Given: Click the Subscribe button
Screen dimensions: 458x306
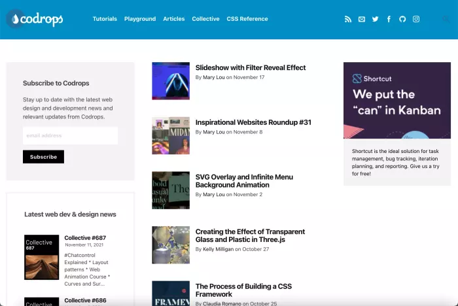Looking at the screenshot, I should point(44,157).
